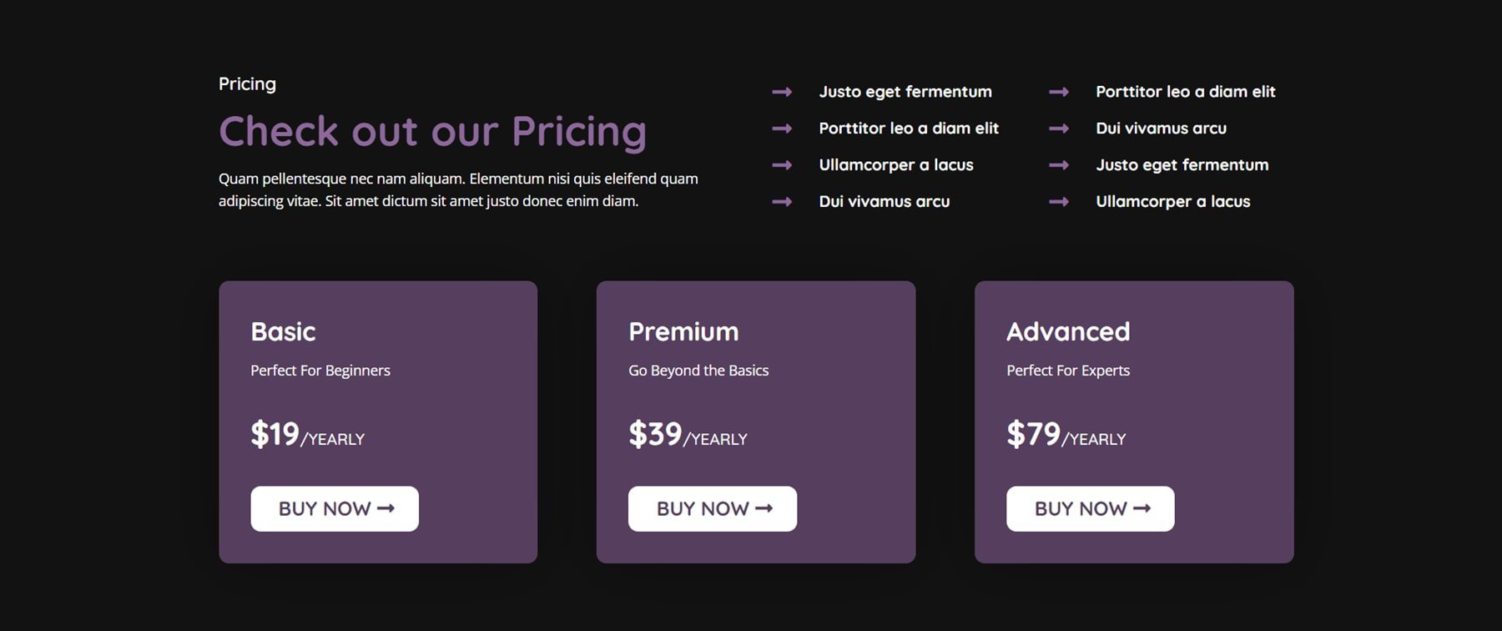Screen dimensions: 1502x631
Task: Click Buy Now on the Basic plan
Action: pyautogui.click(x=334, y=507)
